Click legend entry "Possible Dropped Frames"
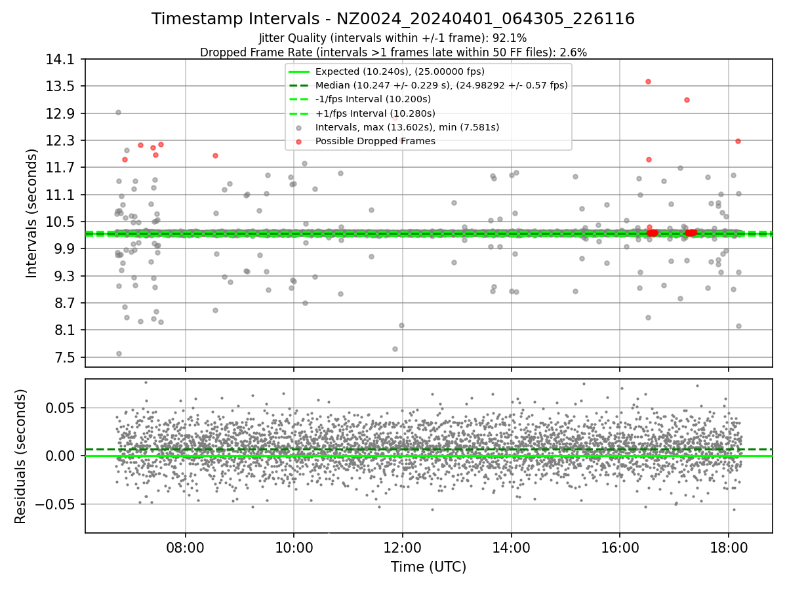The width and height of the screenshot is (787, 590). [366, 141]
